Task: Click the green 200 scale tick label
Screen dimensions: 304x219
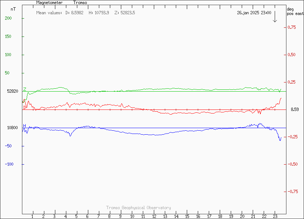Action: click(x=8, y=18)
